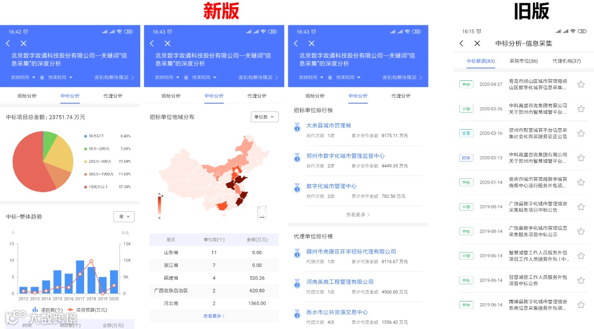
Task: Tap back arrow on the pie chart screen
Action: coord(8,43)
